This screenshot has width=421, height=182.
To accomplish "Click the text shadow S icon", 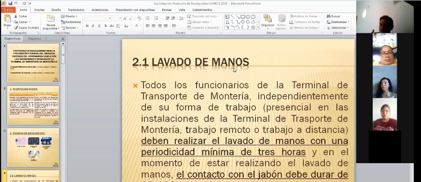I will [105, 26].
